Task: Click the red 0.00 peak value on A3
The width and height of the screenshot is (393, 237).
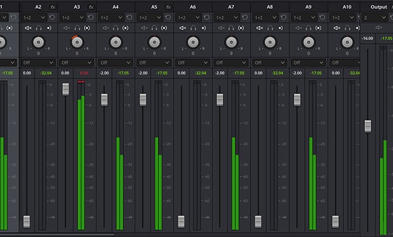Action: pyautogui.click(x=84, y=73)
